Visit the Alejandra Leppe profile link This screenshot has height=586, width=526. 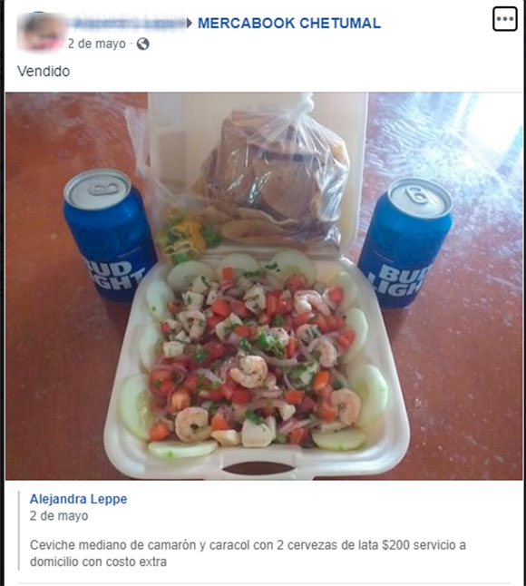point(79,499)
